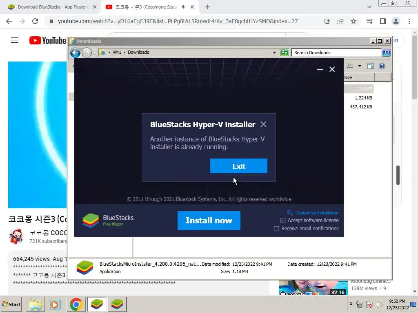Select the 437,412 KB file size entry

click(x=361, y=107)
